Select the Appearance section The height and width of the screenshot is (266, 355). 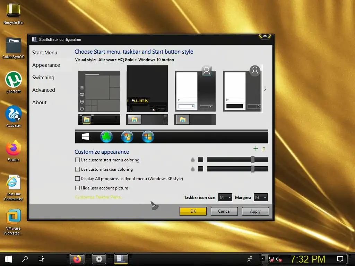coord(46,65)
